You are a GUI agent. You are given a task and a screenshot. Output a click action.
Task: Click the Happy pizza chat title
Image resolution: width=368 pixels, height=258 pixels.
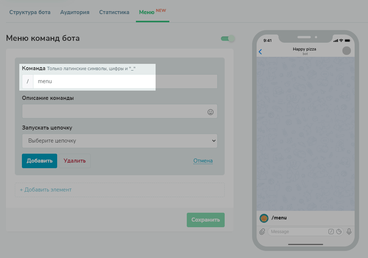click(305, 49)
